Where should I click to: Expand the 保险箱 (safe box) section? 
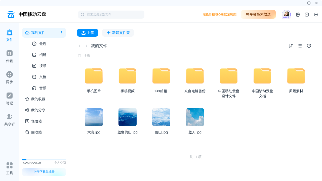(x=37, y=121)
